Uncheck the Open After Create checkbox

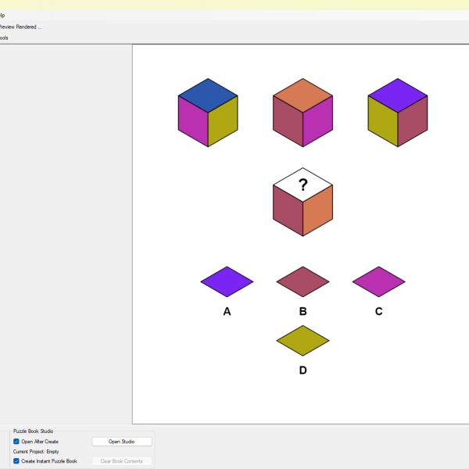pyautogui.click(x=16, y=442)
